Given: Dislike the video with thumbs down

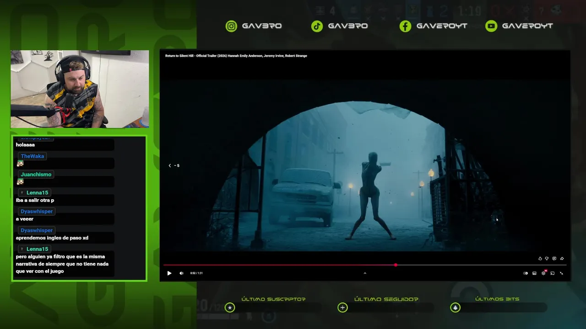Looking at the screenshot, I should pyautogui.click(x=547, y=259).
